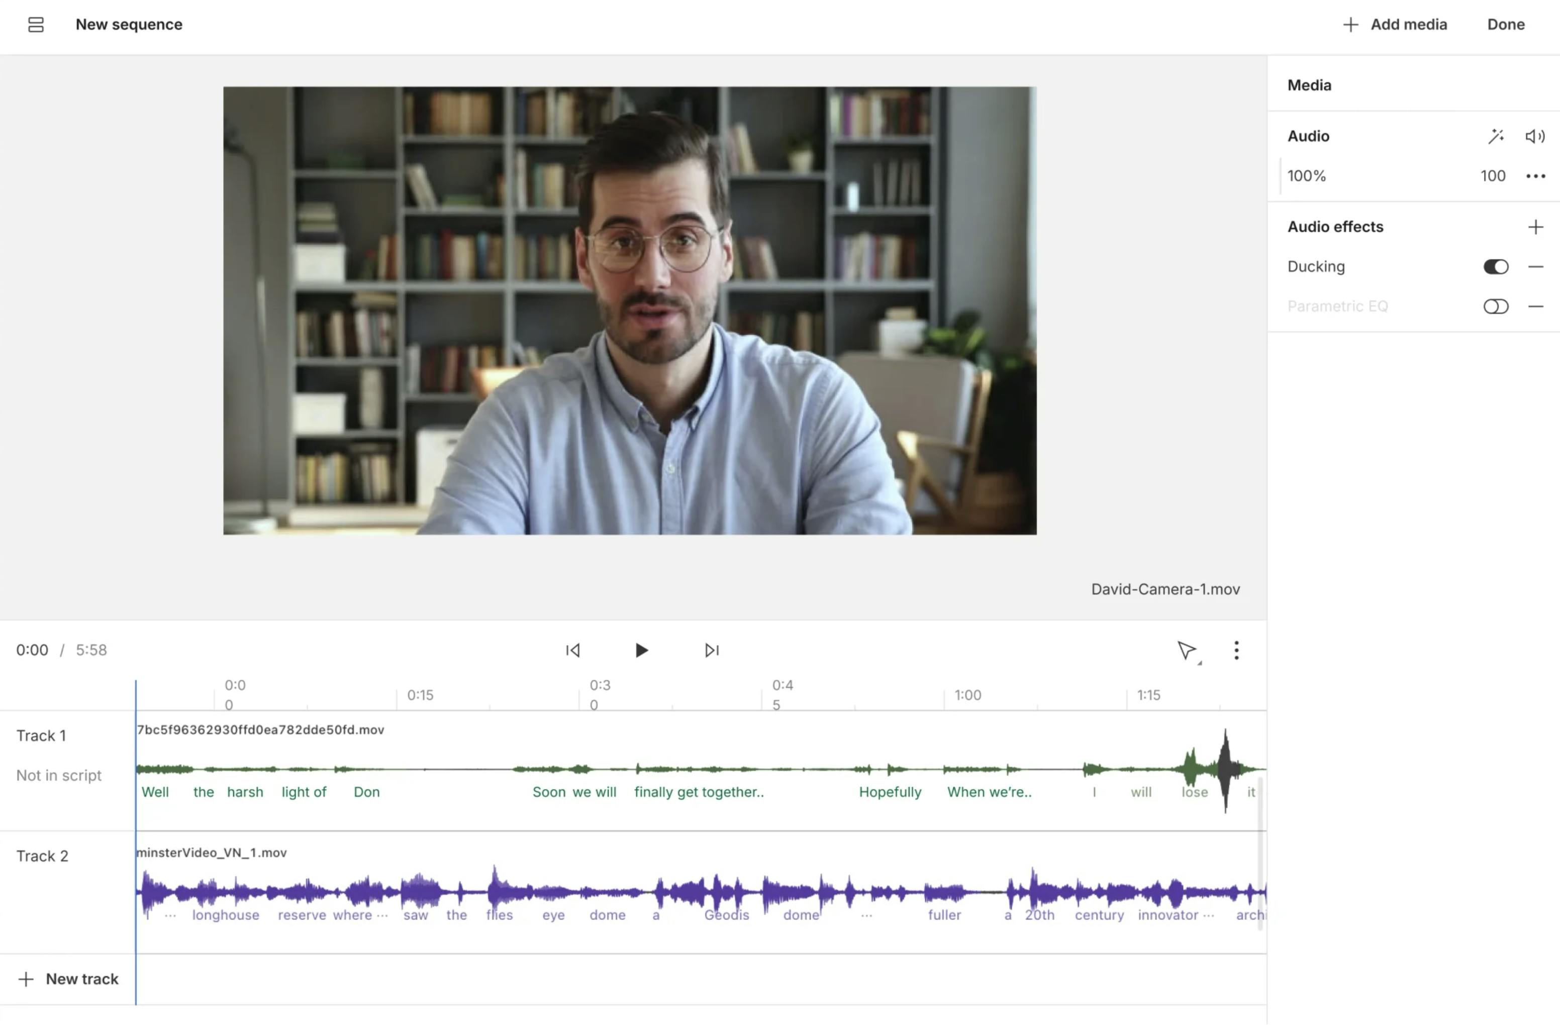
Task: Enable the Parametric EQ toggle
Action: click(x=1495, y=306)
